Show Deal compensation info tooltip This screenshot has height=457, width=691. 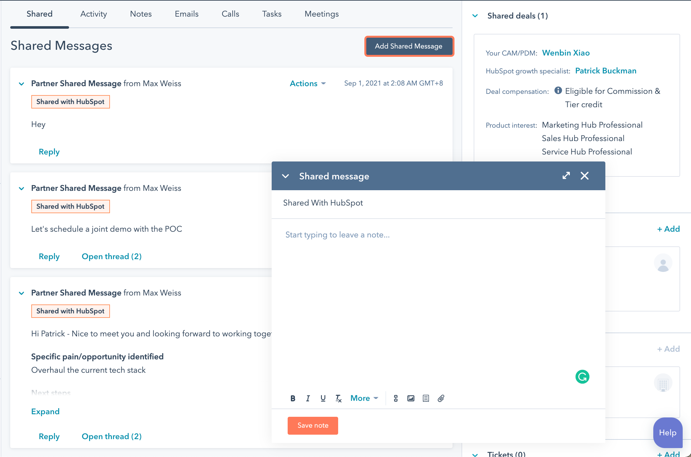(x=558, y=91)
